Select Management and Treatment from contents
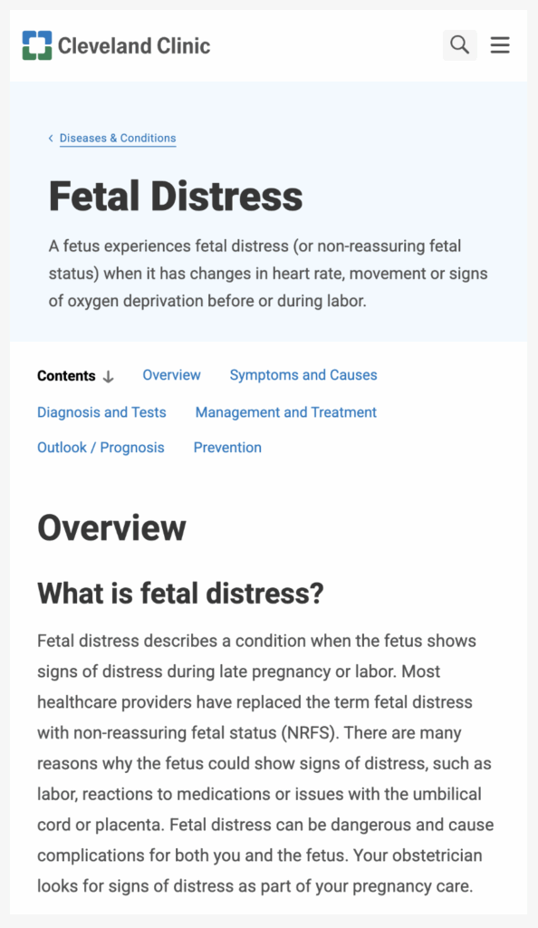The width and height of the screenshot is (538, 928). tap(285, 411)
